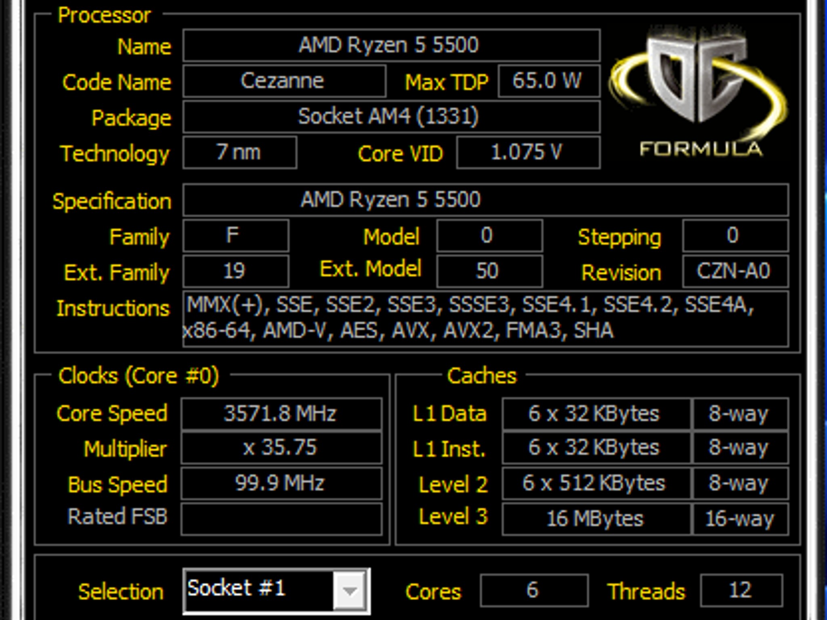This screenshot has height=620, width=827.
Task: Select the Revision value CZN-A0
Action: 735,271
